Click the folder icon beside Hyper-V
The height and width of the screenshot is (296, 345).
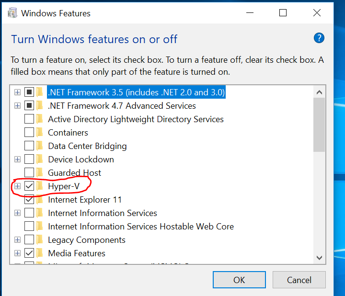(x=40, y=186)
